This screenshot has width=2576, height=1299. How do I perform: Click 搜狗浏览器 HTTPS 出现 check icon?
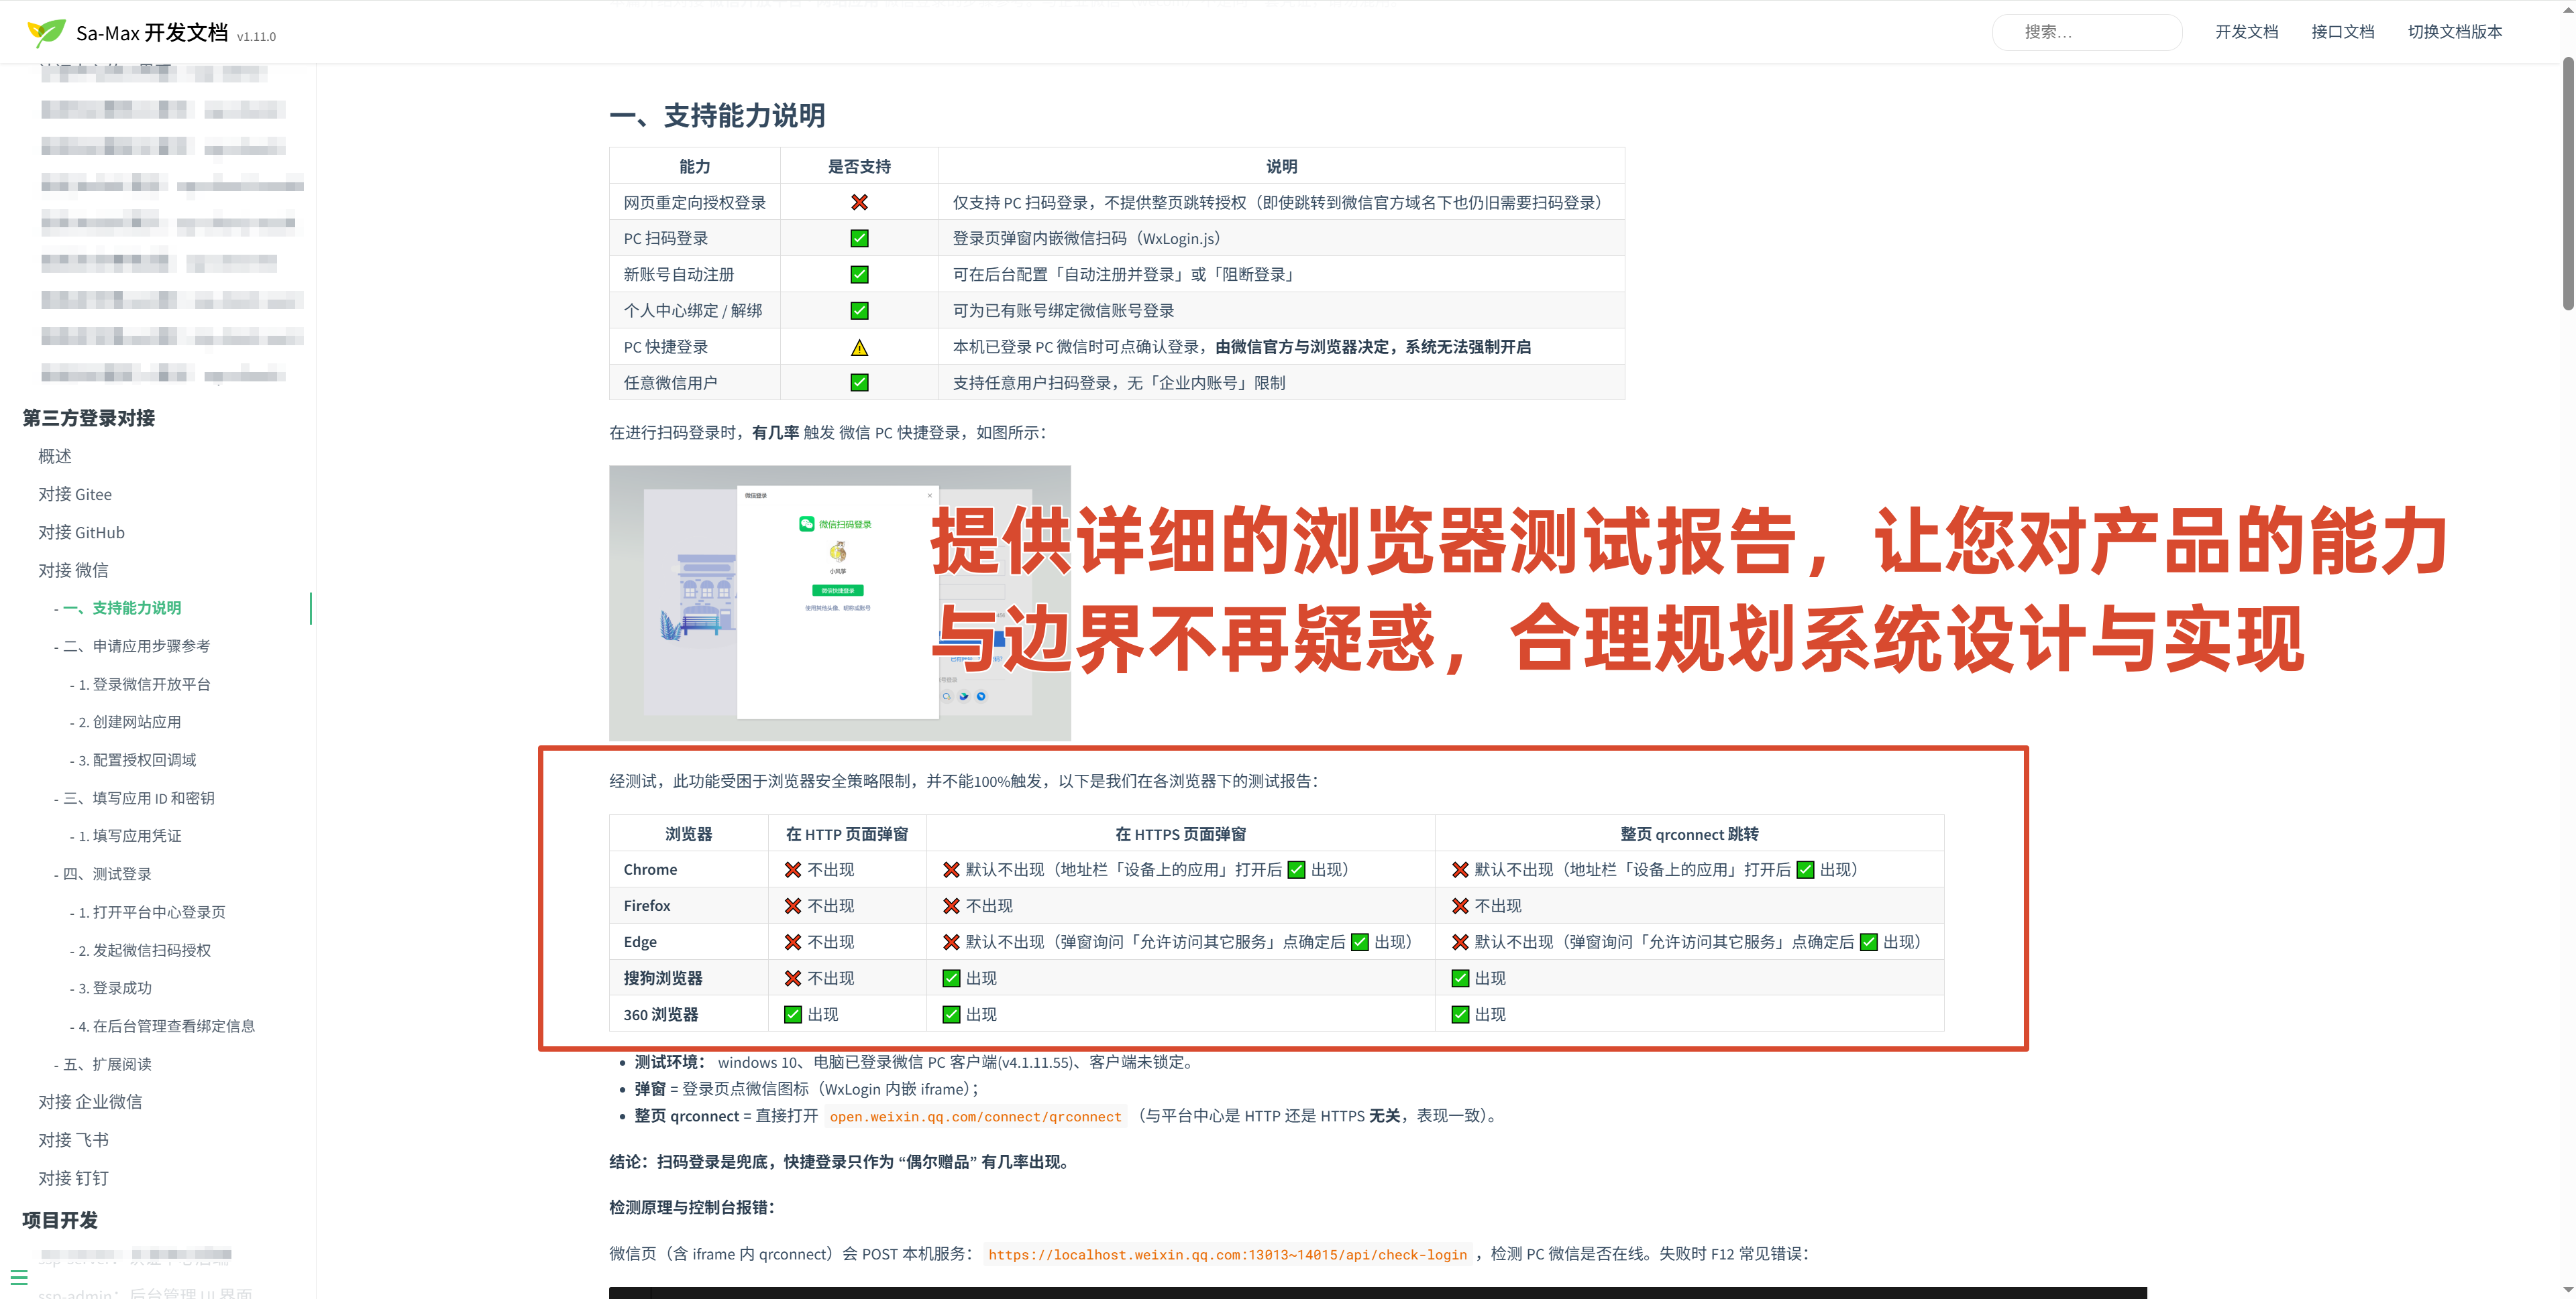point(951,977)
